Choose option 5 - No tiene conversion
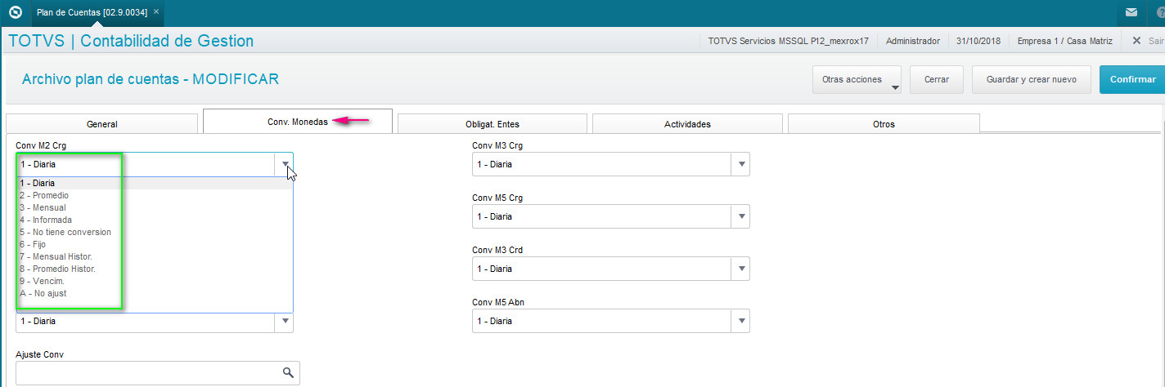The width and height of the screenshot is (1165, 387). (155, 232)
